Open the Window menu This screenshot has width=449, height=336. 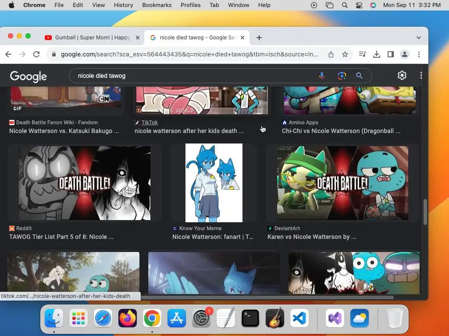tap(239, 5)
